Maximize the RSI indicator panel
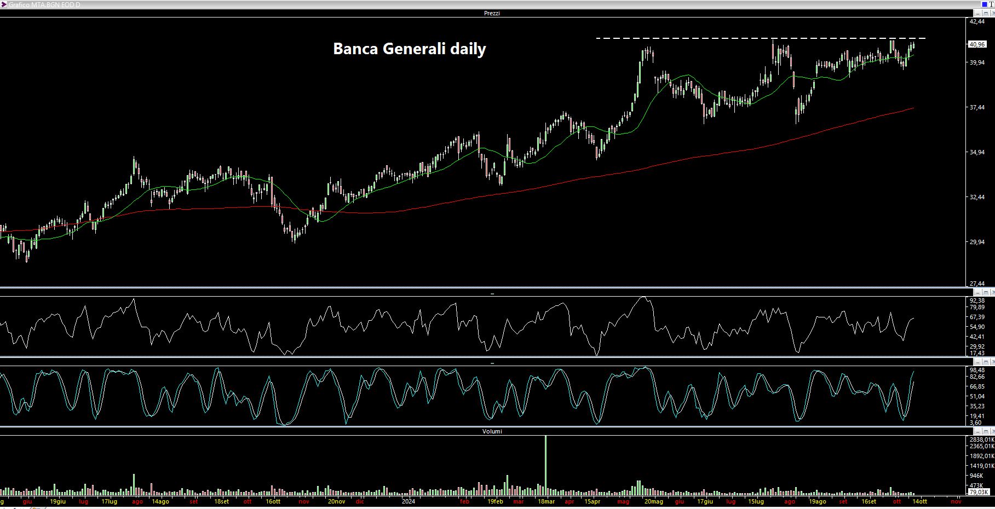 [986, 293]
